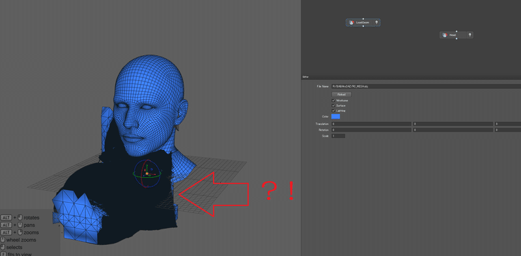Click the Editor panel header

(411, 77)
